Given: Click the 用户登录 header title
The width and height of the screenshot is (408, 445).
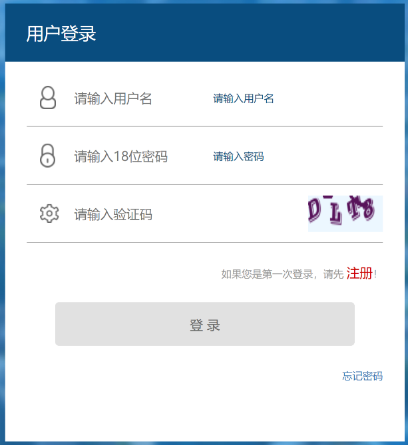Looking at the screenshot, I should 61,34.
